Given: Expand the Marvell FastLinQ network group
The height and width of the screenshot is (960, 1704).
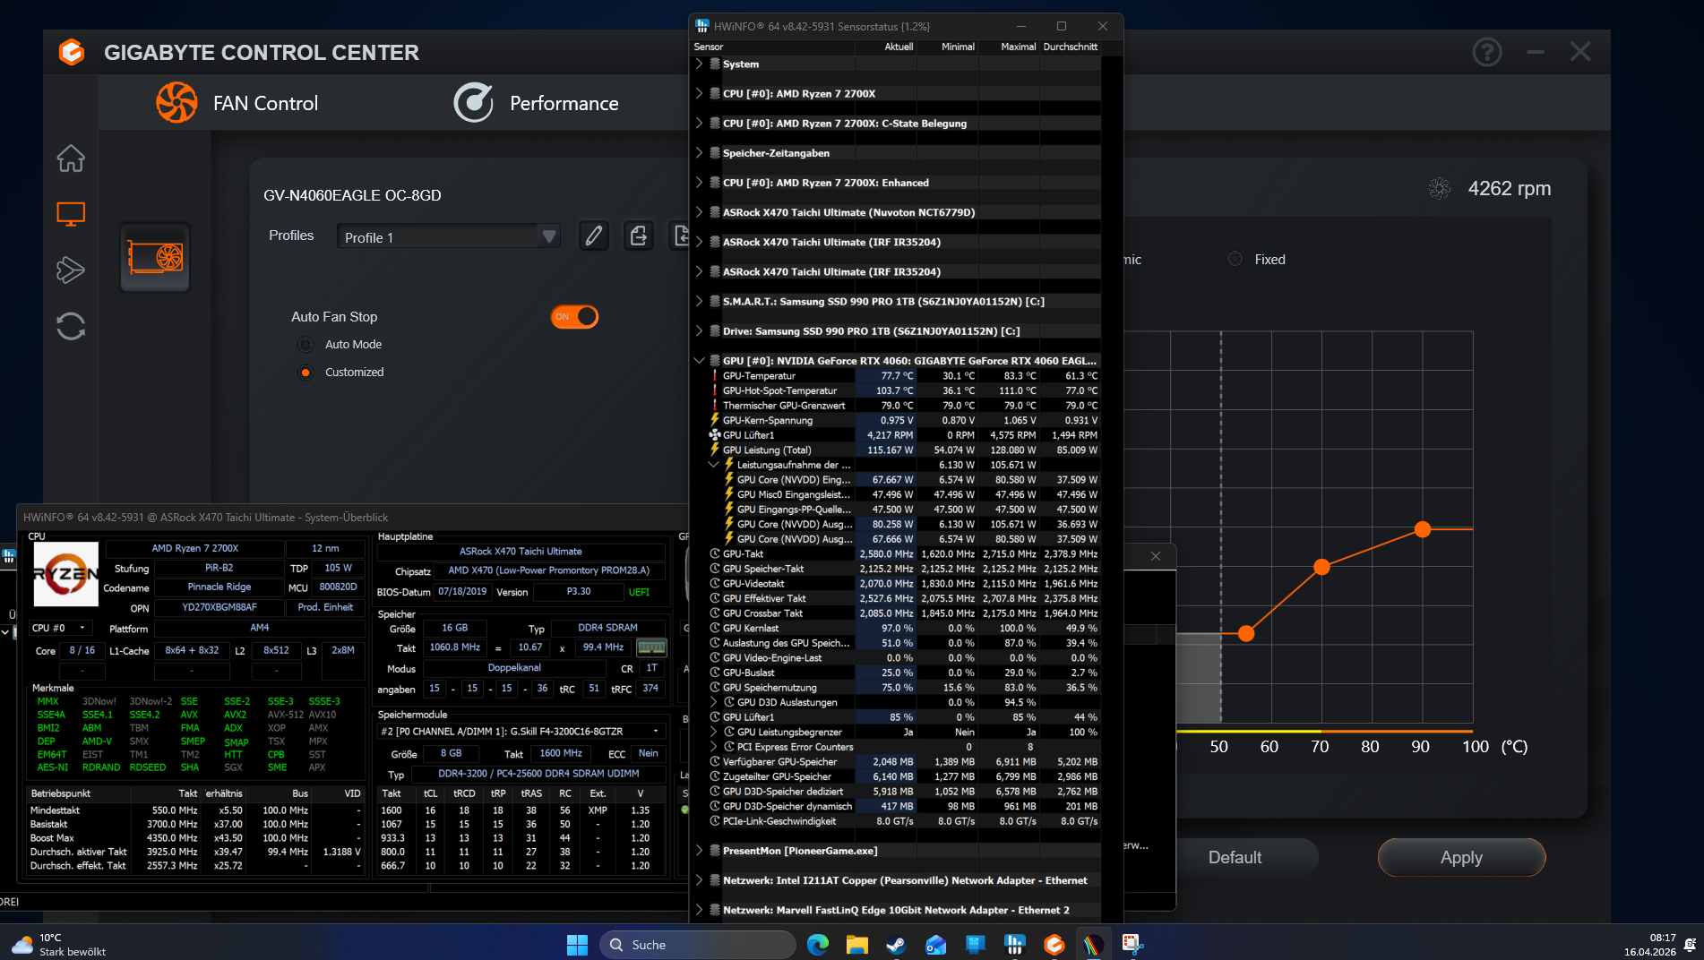Looking at the screenshot, I should pos(699,910).
